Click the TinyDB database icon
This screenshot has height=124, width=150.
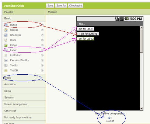pyautogui.click(x=6, y=70)
